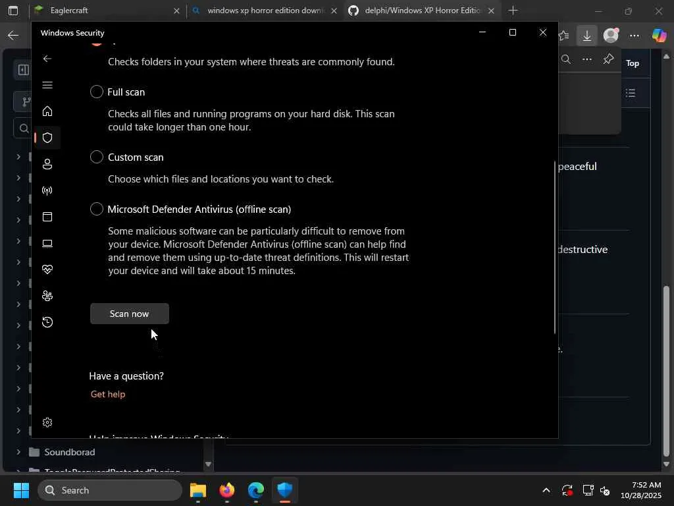674x506 pixels.
Task: Click the browser page scrollbar up arrow
Action: (667, 57)
